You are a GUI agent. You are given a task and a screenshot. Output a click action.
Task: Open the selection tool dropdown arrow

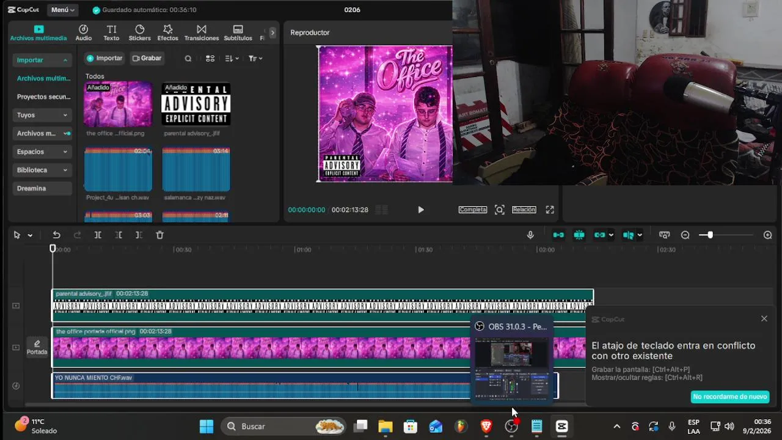pyautogui.click(x=30, y=235)
